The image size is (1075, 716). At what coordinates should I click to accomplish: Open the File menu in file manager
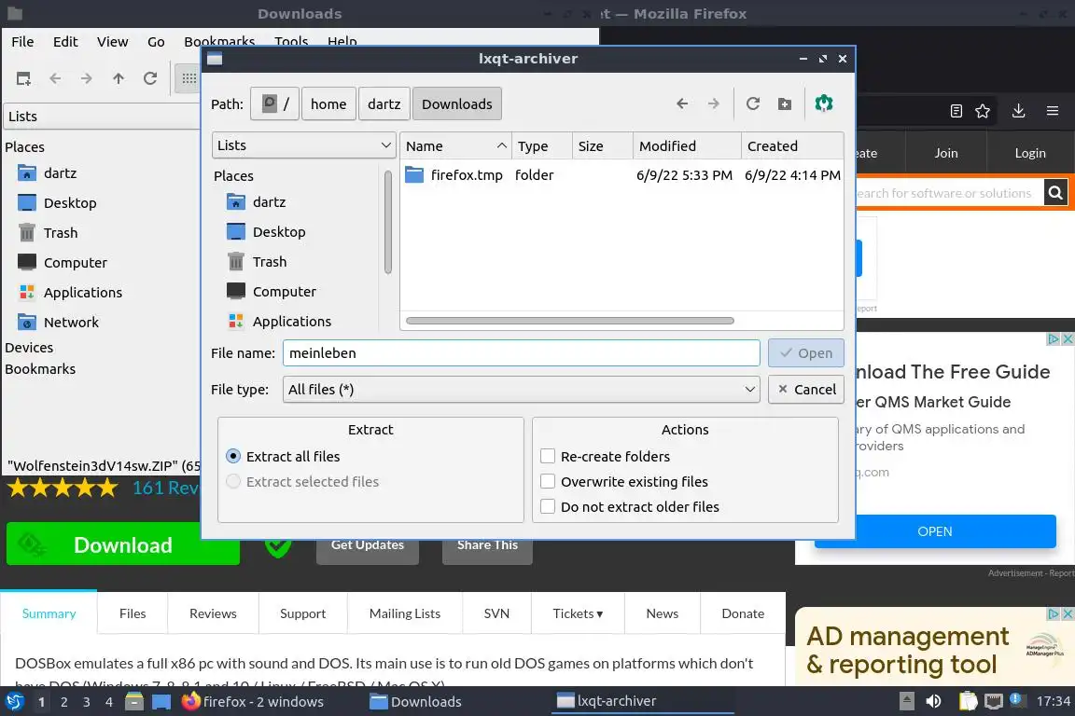tap(22, 42)
